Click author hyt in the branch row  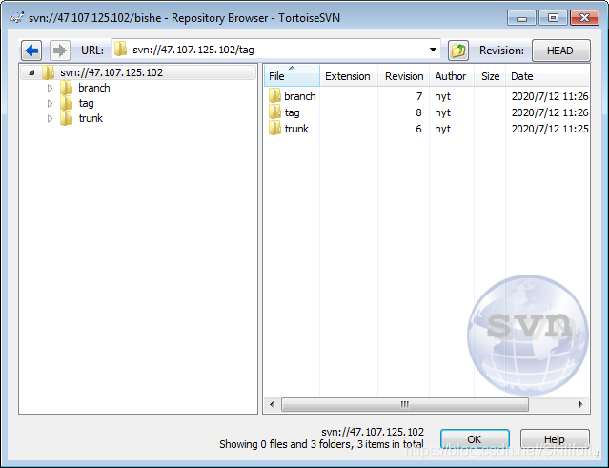443,96
